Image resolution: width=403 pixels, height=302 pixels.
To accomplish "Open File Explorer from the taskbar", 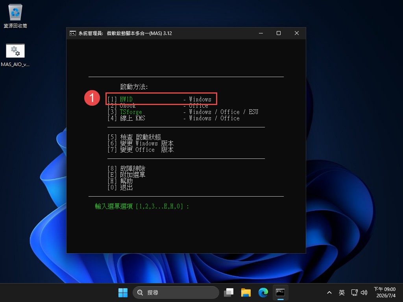I will [246, 293].
